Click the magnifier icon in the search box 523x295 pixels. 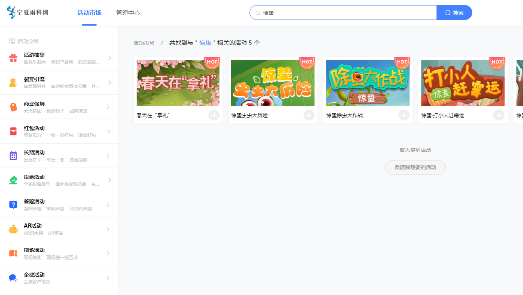click(x=258, y=13)
